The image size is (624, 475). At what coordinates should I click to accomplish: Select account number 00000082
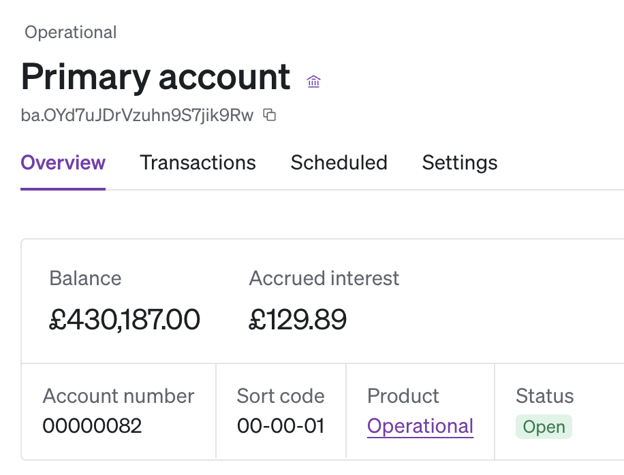[92, 426]
